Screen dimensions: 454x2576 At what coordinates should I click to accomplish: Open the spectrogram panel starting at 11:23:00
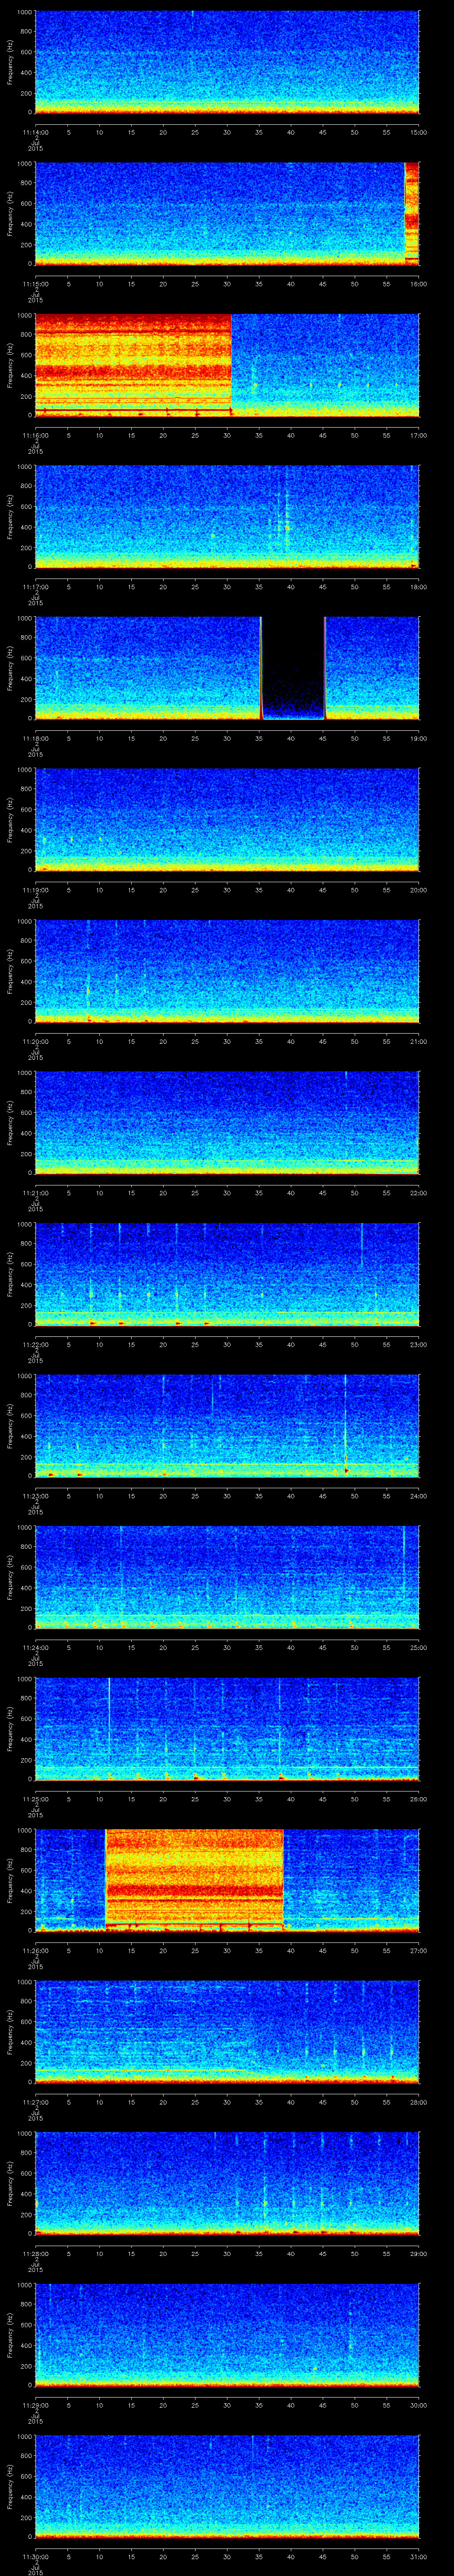click(227, 1425)
